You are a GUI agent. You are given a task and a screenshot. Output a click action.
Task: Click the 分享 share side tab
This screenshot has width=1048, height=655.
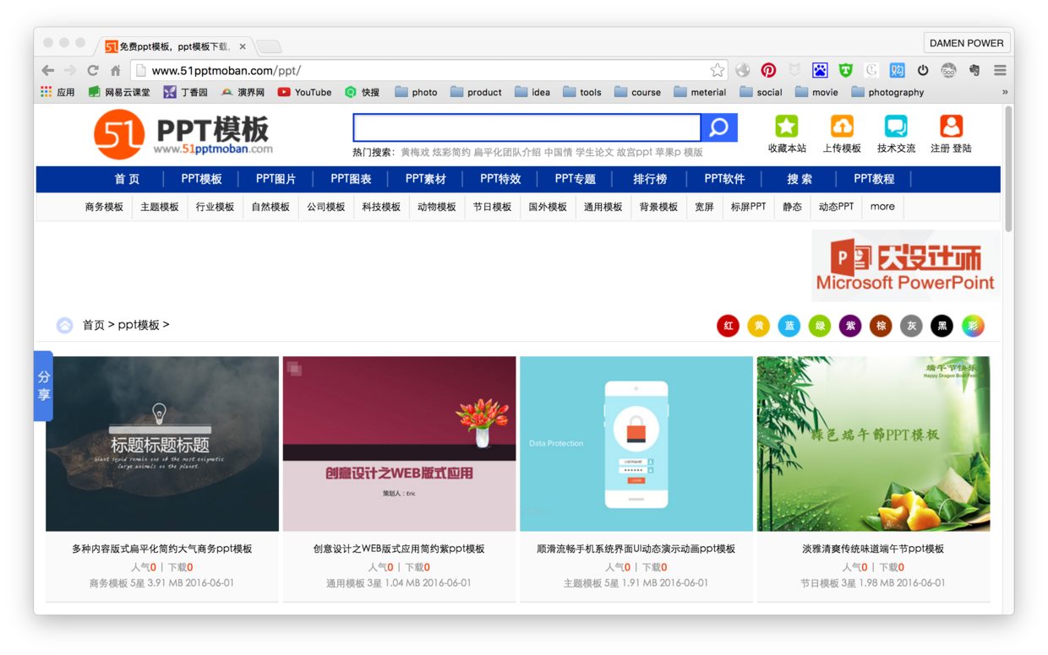pos(43,386)
